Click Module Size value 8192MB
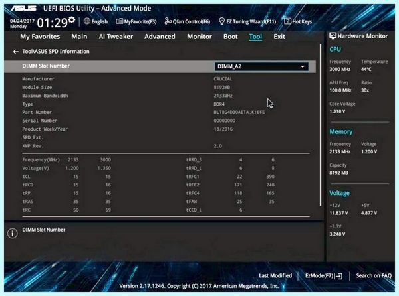Screen dimensions: 399x296 coord(221,87)
